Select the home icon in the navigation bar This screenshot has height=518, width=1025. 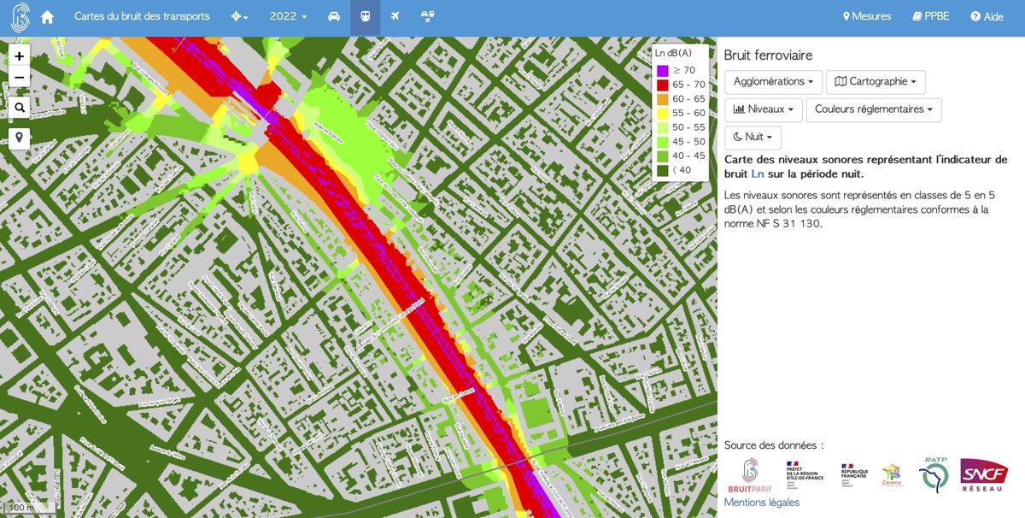coord(48,15)
